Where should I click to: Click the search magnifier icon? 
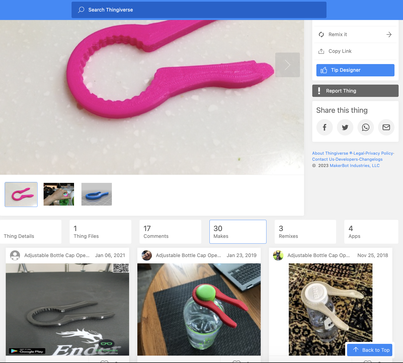pyautogui.click(x=81, y=10)
